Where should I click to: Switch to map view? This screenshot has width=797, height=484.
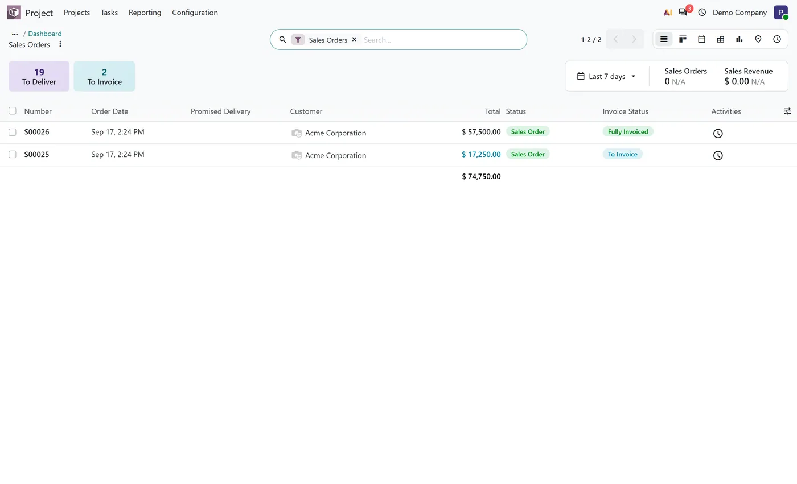[758, 39]
